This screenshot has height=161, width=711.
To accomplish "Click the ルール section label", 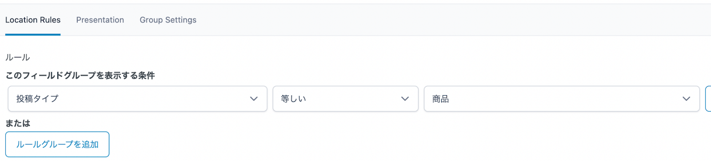I will [17, 57].
